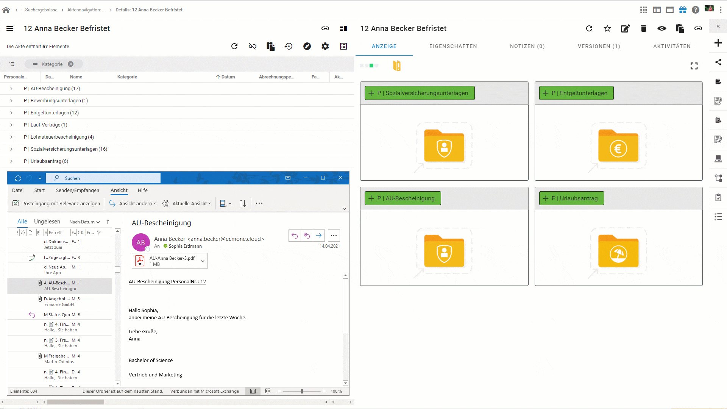This screenshot has height=409, width=727.
Task: Click the compass navigation icon
Action: click(307, 46)
